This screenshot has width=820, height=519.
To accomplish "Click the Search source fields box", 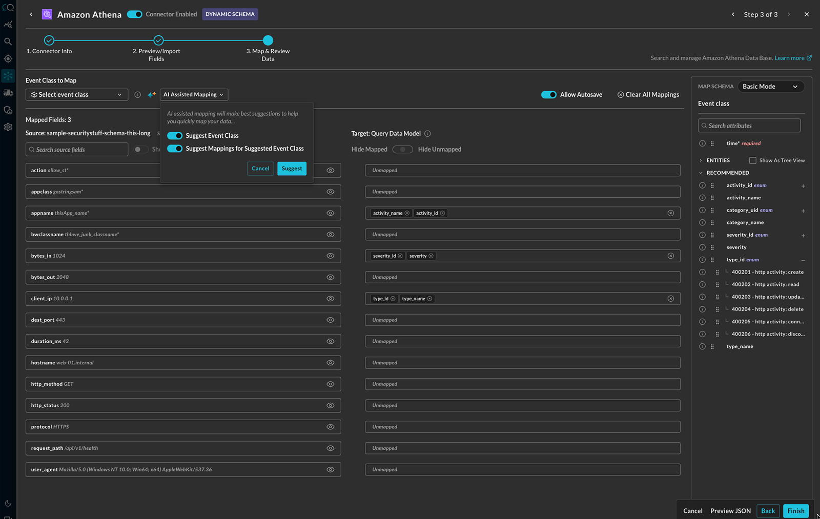I will click(77, 150).
